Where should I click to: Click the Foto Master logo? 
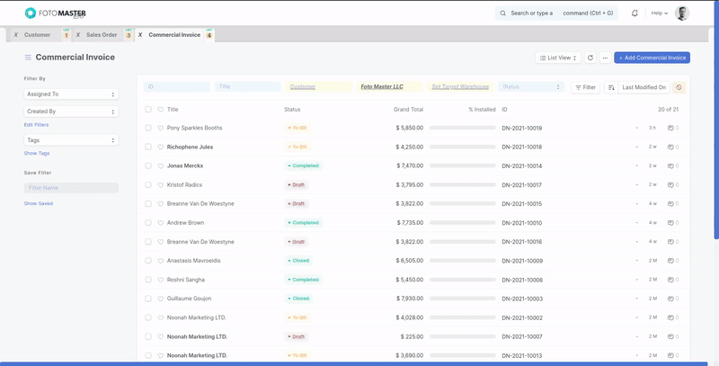(x=55, y=13)
